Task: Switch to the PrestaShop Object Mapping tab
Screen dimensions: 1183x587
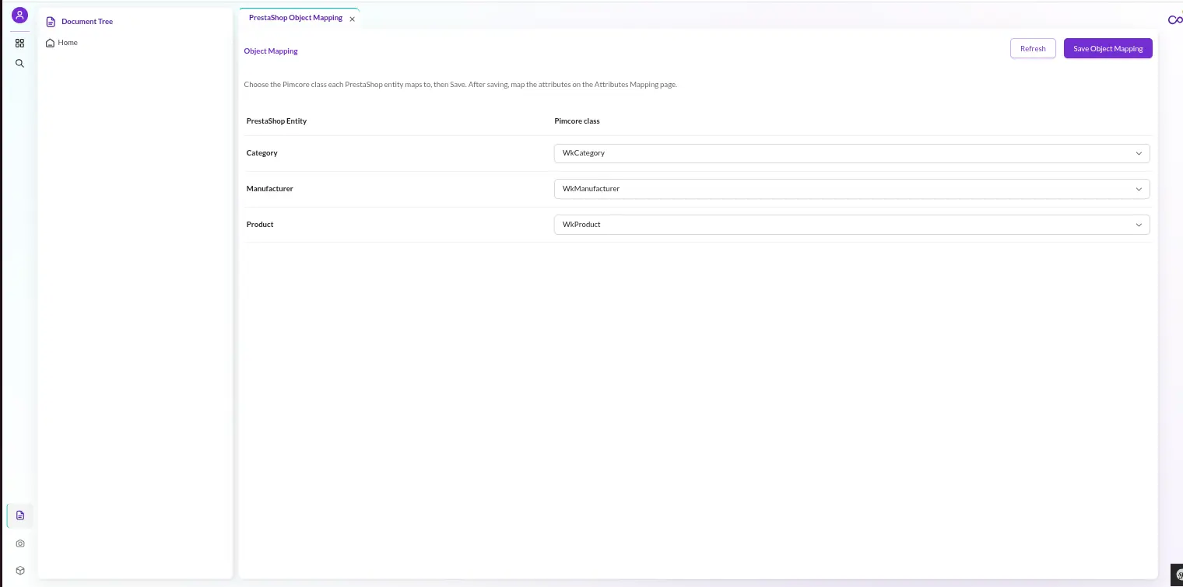Action: coord(296,18)
